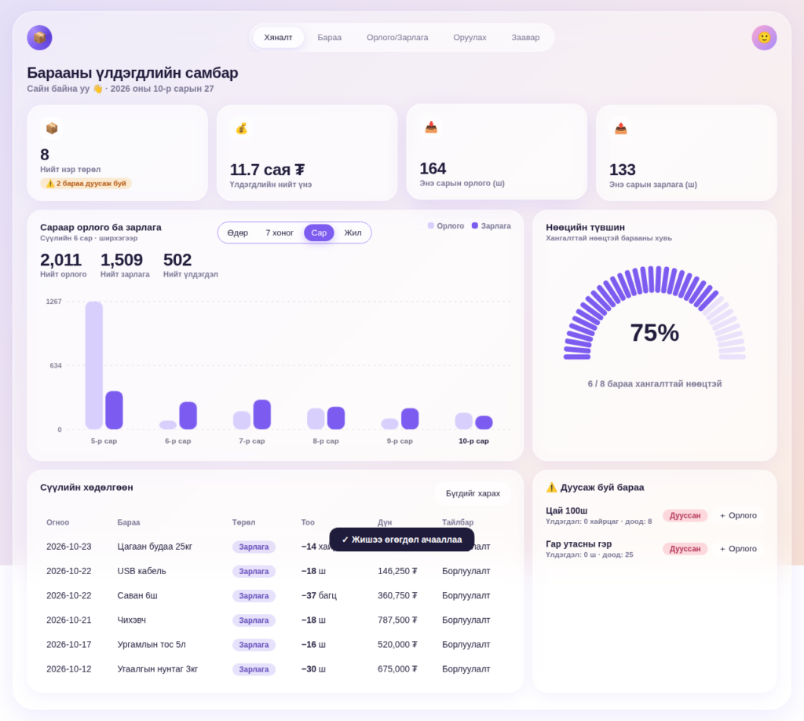Click the Чихэвч product name
804x721 pixels.
pyautogui.click(x=132, y=620)
